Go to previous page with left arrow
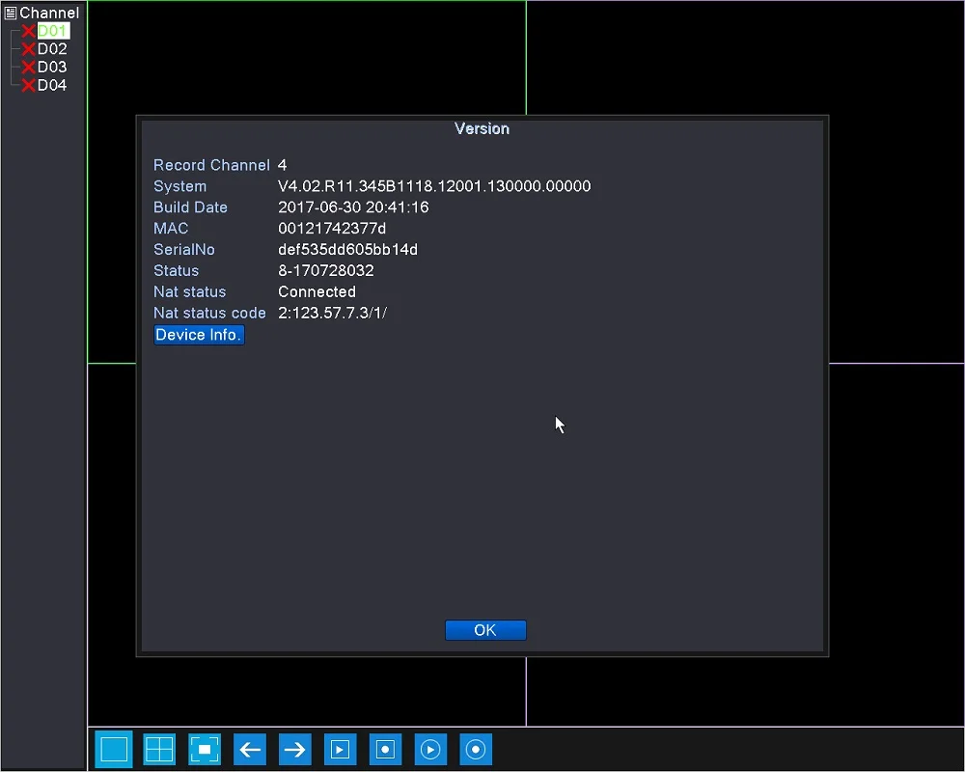The height and width of the screenshot is (772, 965). point(249,749)
